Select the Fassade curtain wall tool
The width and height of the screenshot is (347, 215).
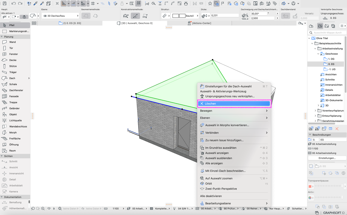pyautogui.click(x=15, y=96)
